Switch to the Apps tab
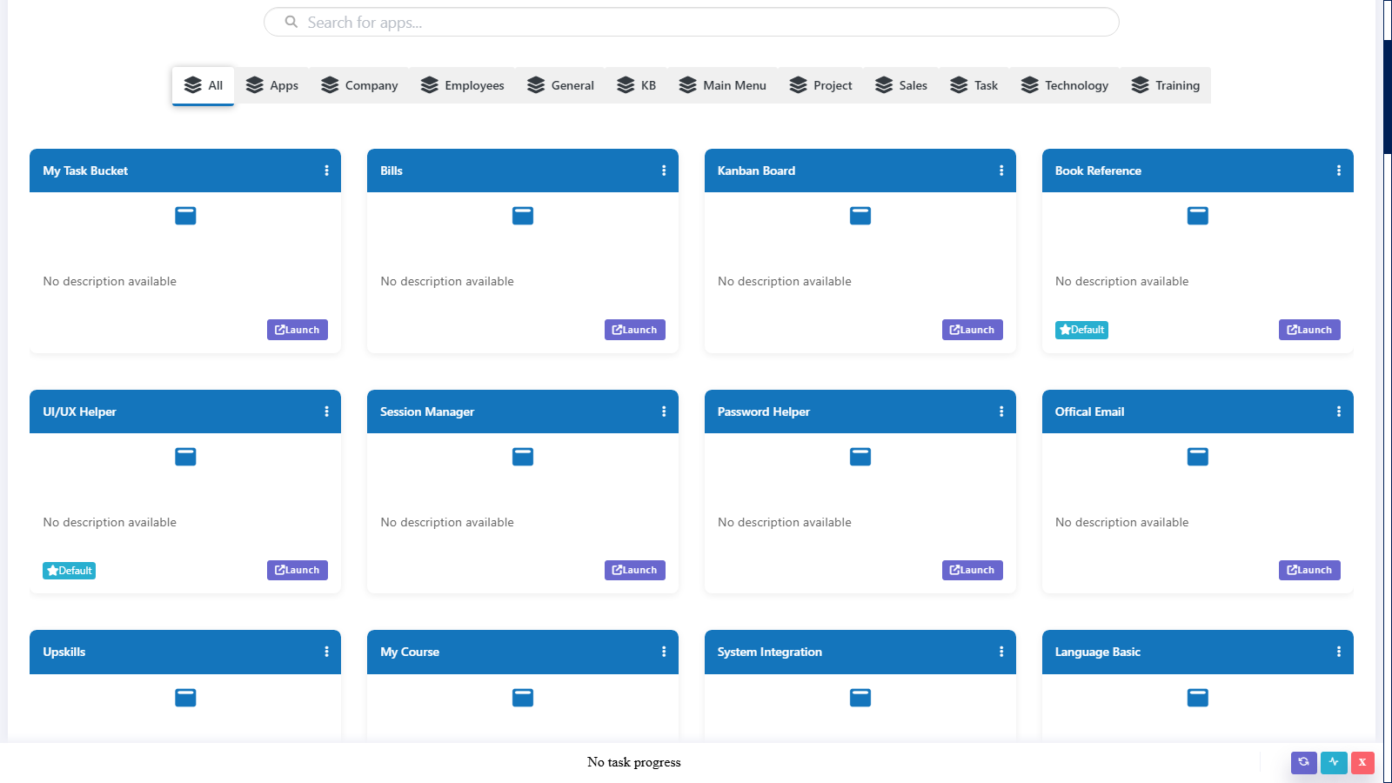Image resolution: width=1392 pixels, height=783 pixels. pyautogui.click(x=272, y=85)
